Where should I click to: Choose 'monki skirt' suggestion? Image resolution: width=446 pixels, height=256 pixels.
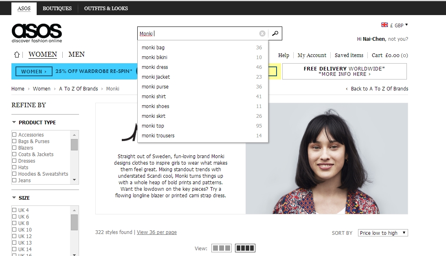[202, 116]
